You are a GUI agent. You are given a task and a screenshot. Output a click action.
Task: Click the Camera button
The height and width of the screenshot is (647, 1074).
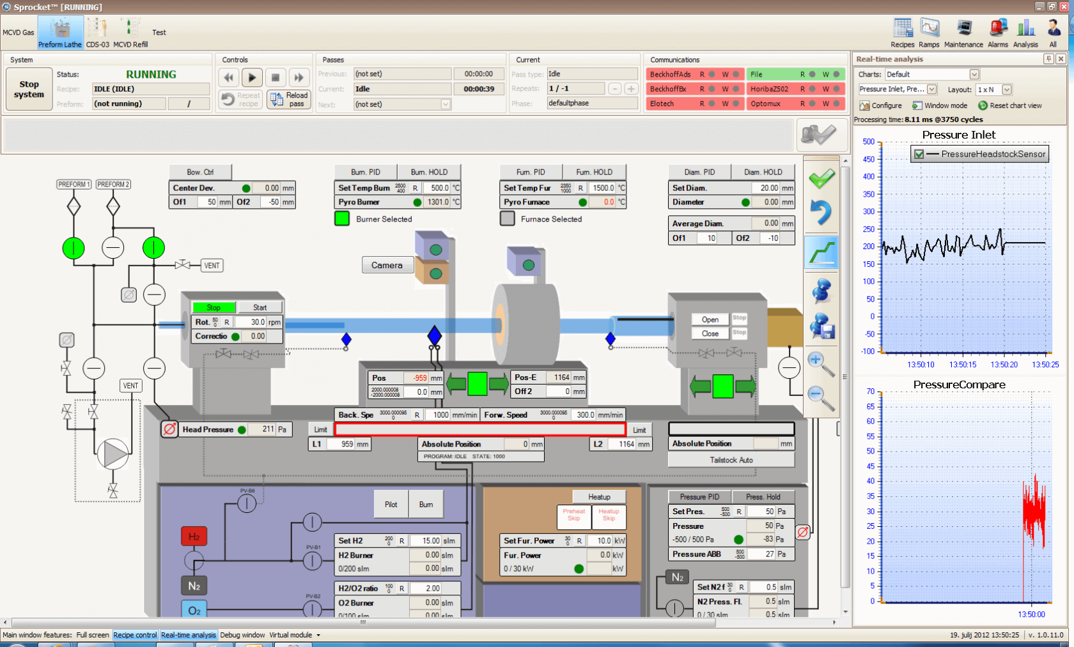point(387,265)
